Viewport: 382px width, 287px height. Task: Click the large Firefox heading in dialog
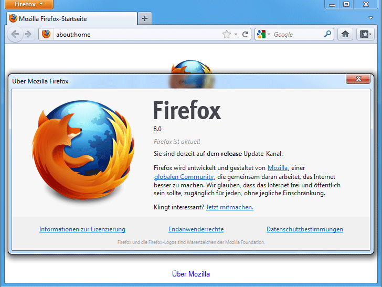tap(187, 111)
